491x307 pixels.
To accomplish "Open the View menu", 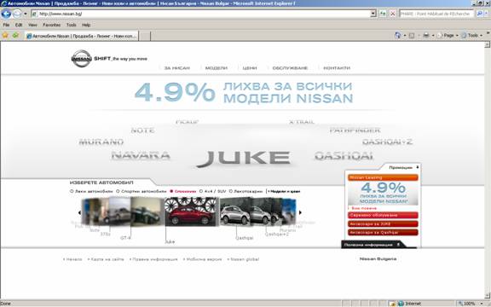I will (x=32, y=25).
